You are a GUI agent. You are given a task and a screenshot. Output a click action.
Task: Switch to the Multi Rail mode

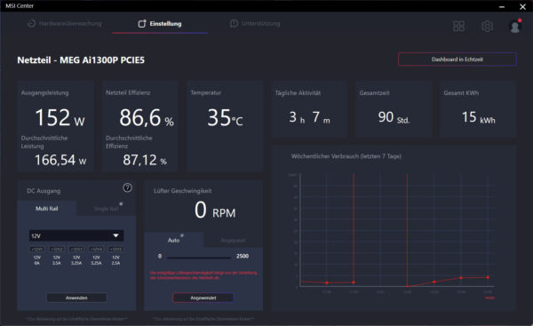(47, 209)
